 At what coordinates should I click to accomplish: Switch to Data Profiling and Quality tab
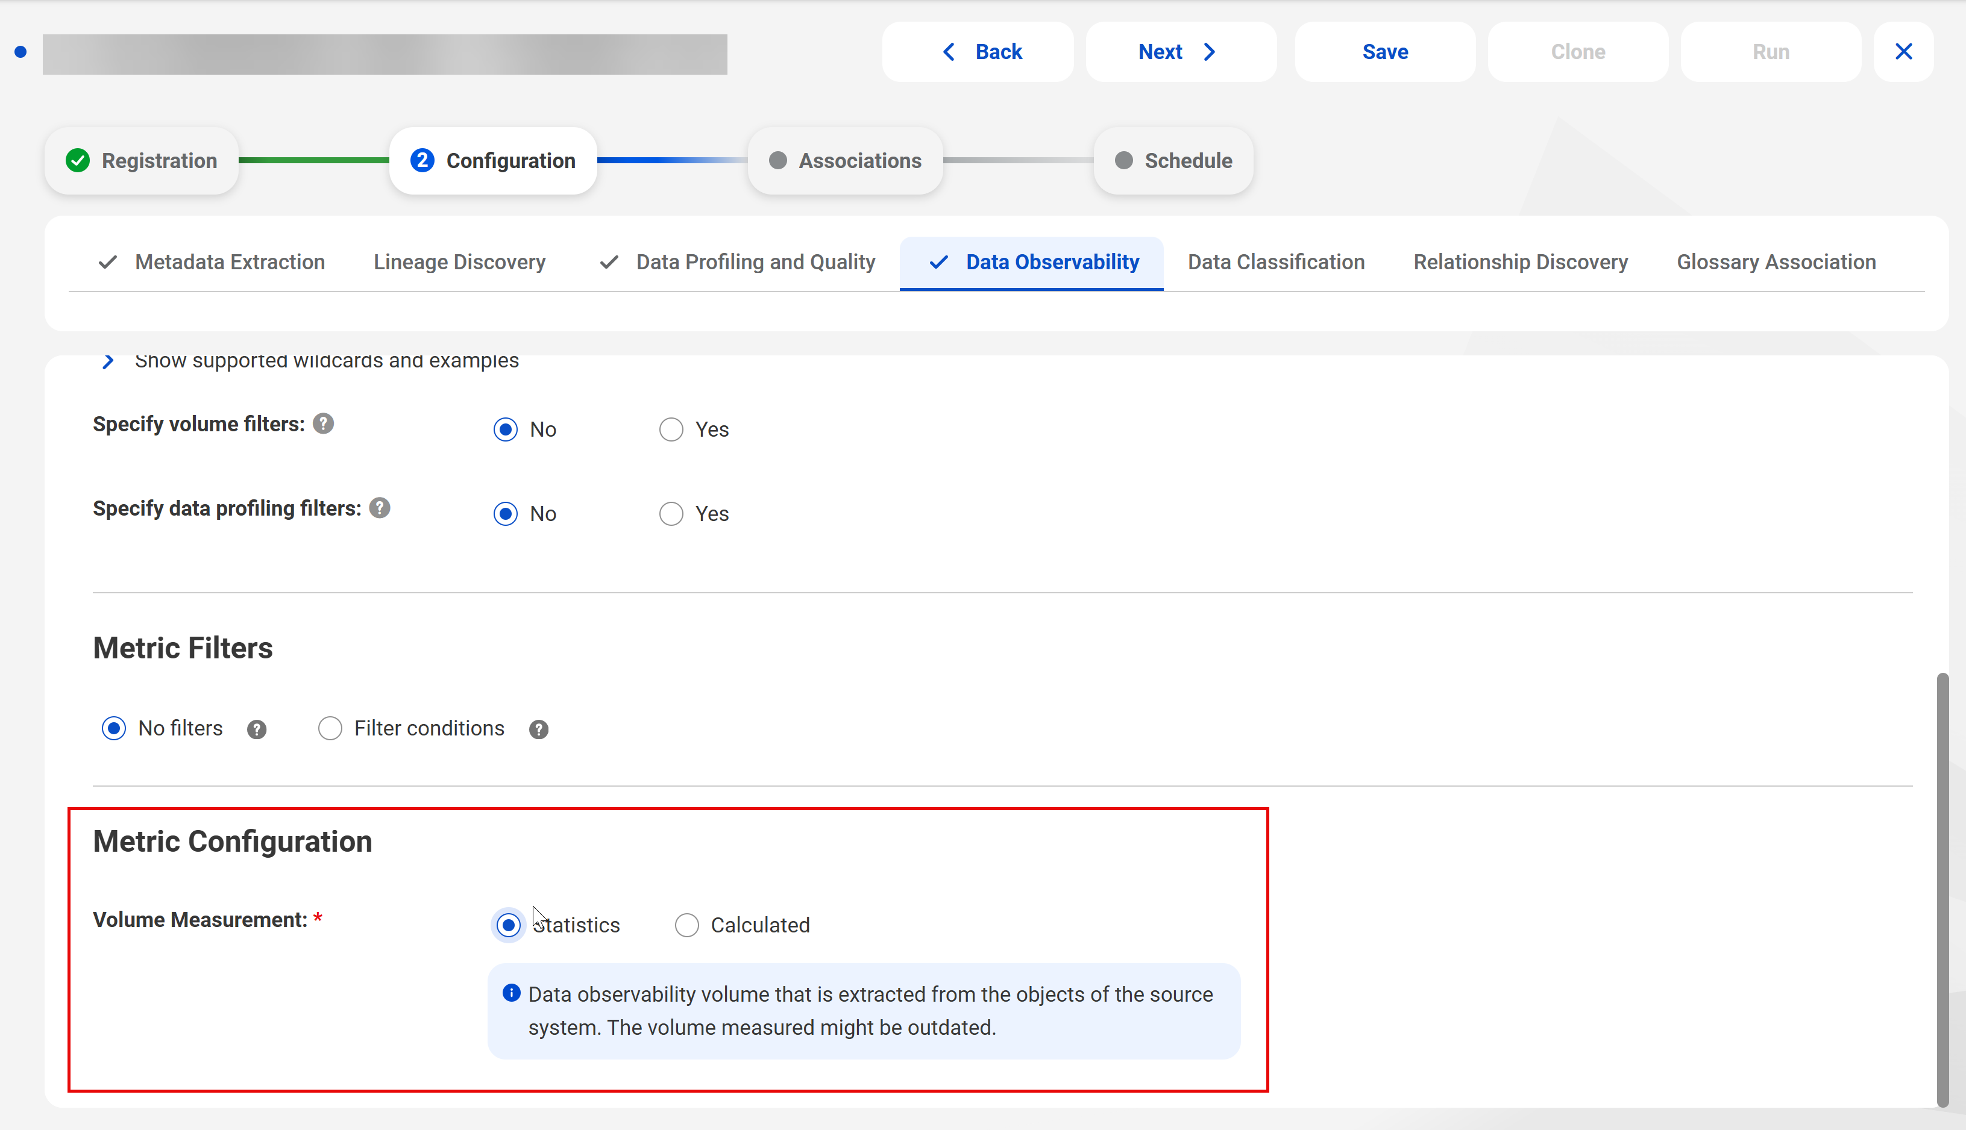coord(738,263)
